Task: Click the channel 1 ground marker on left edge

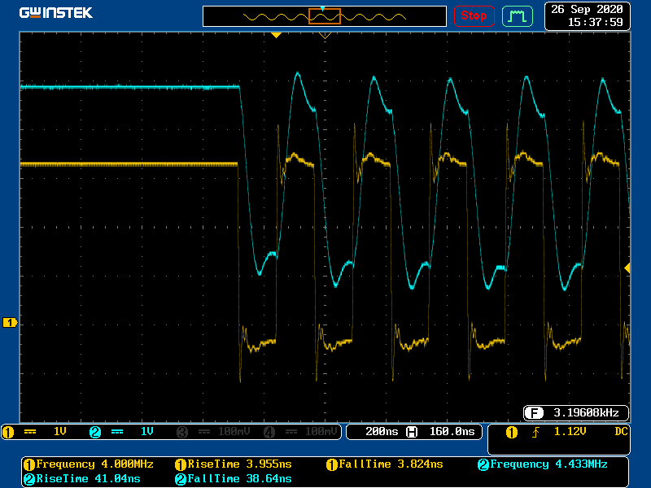Action: [10, 323]
